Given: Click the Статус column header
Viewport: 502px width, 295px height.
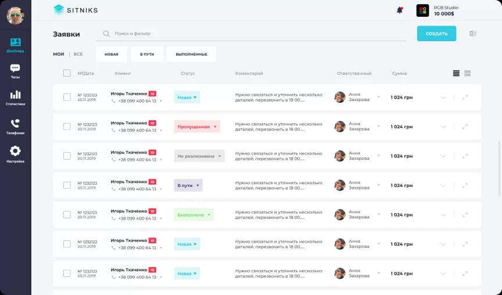Looking at the screenshot, I should coord(188,73).
